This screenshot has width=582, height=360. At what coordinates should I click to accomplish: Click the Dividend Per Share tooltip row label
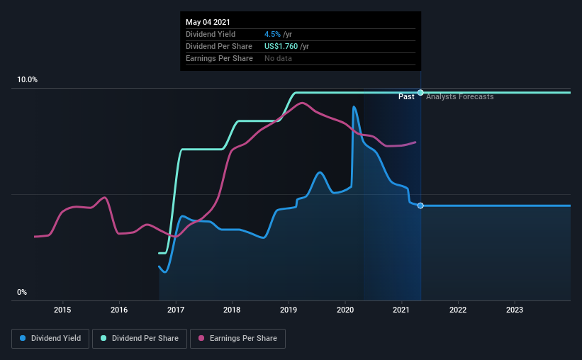pos(219,46)
